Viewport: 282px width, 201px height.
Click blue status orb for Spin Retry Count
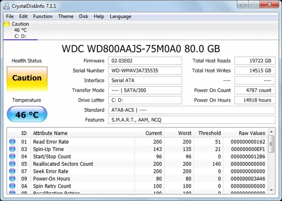(x=12, y=186)
